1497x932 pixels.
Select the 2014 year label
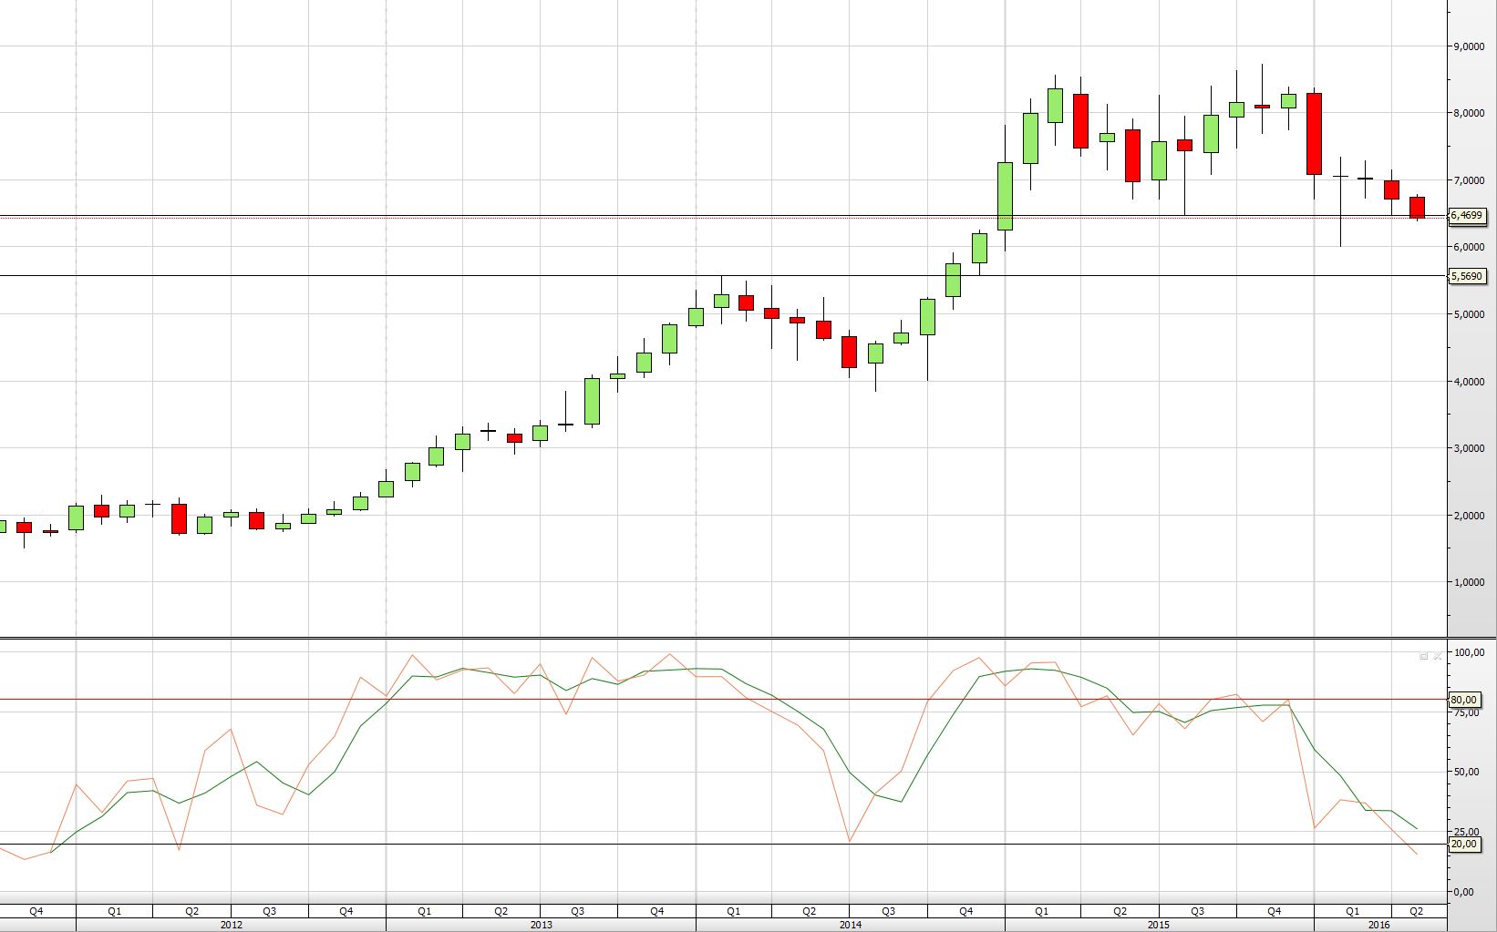coord(850,925)
